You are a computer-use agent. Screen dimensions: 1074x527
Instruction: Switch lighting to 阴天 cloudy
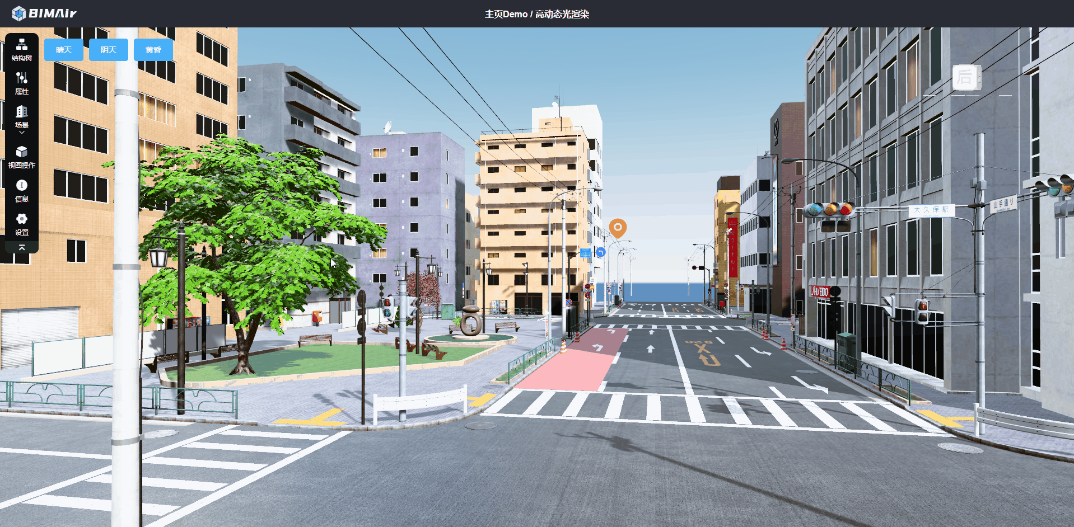pyautogui.click(x=109, y=50)
